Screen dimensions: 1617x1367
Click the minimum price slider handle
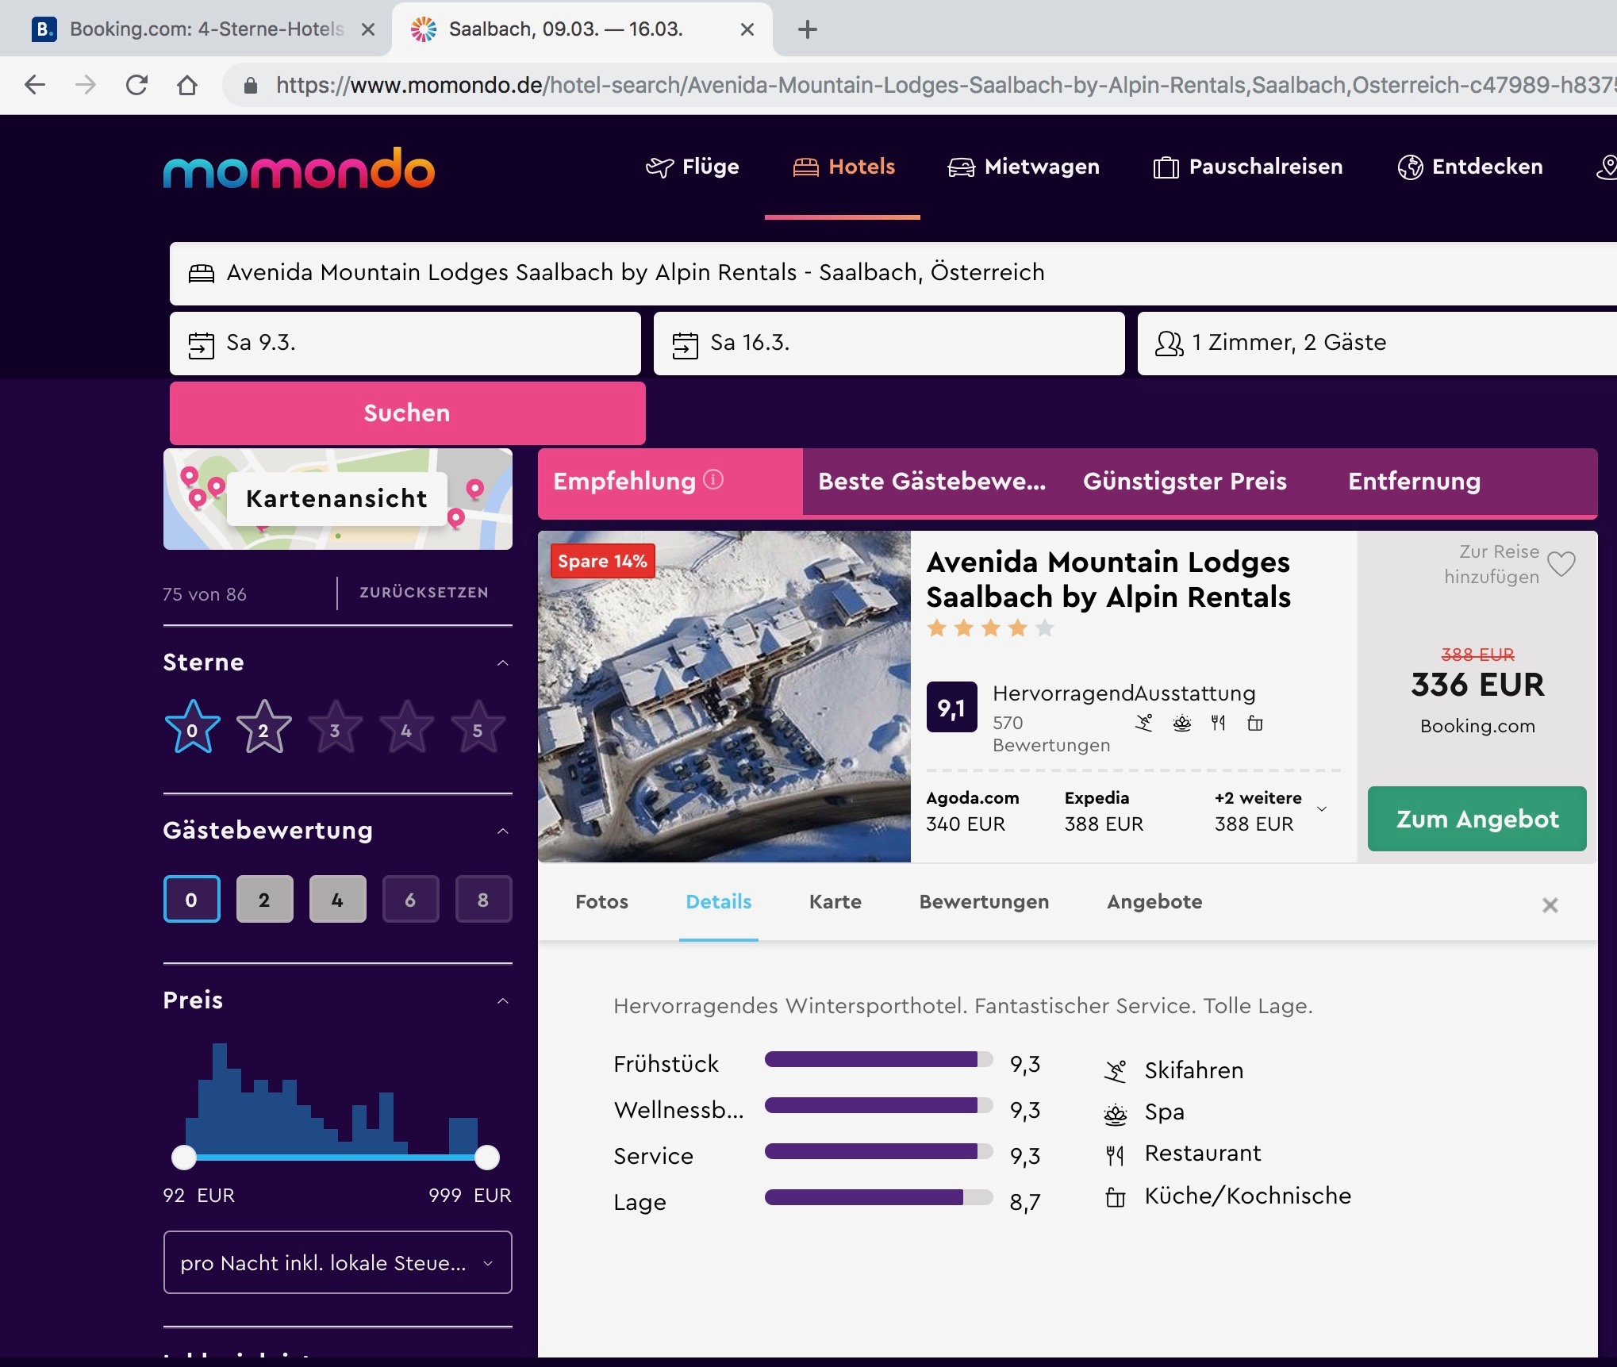(184, 1158)
